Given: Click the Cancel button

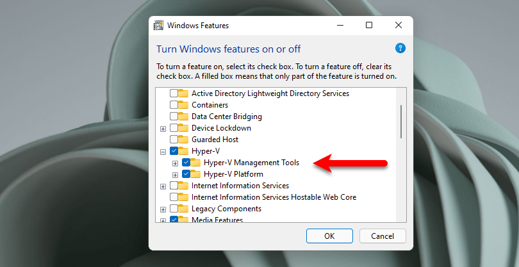Looking at the screenshot, I should tap(383, 236).
